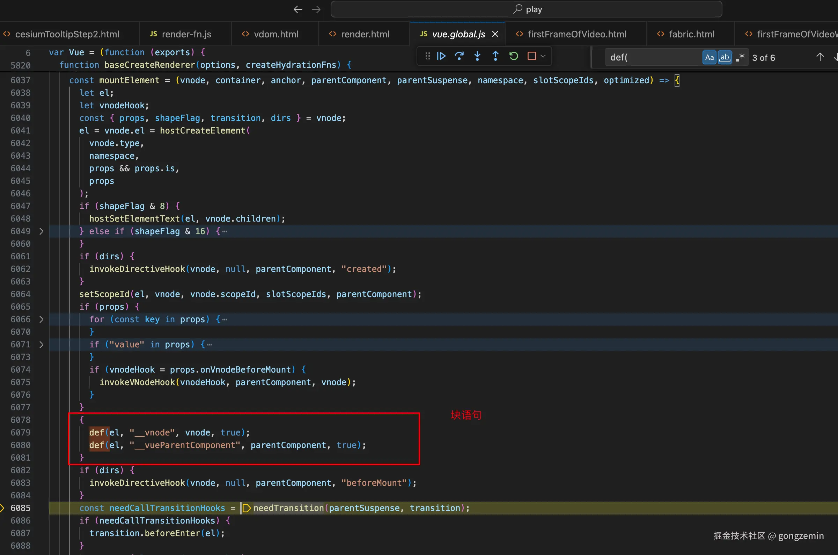
Task: Click the Step Out arrow
Action: [x=495, y=56]
